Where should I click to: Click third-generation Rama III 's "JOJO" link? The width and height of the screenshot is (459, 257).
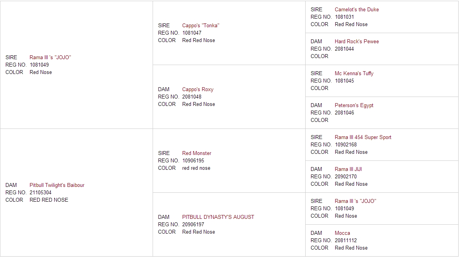tap(355, 201)
